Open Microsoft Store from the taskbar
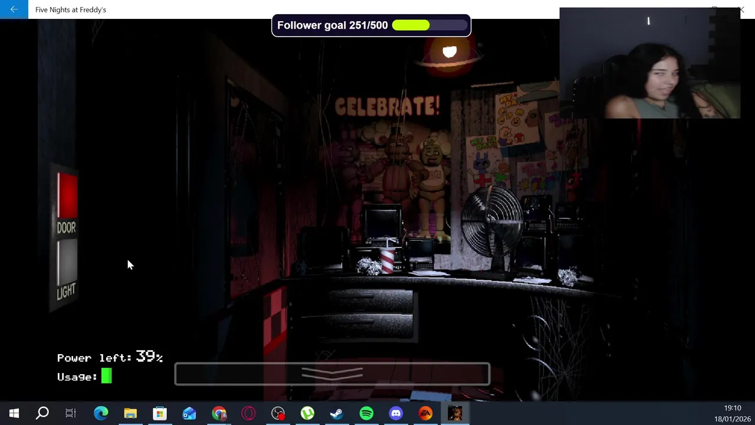This screenshot has height=425, width=755. tap(160, 413)
